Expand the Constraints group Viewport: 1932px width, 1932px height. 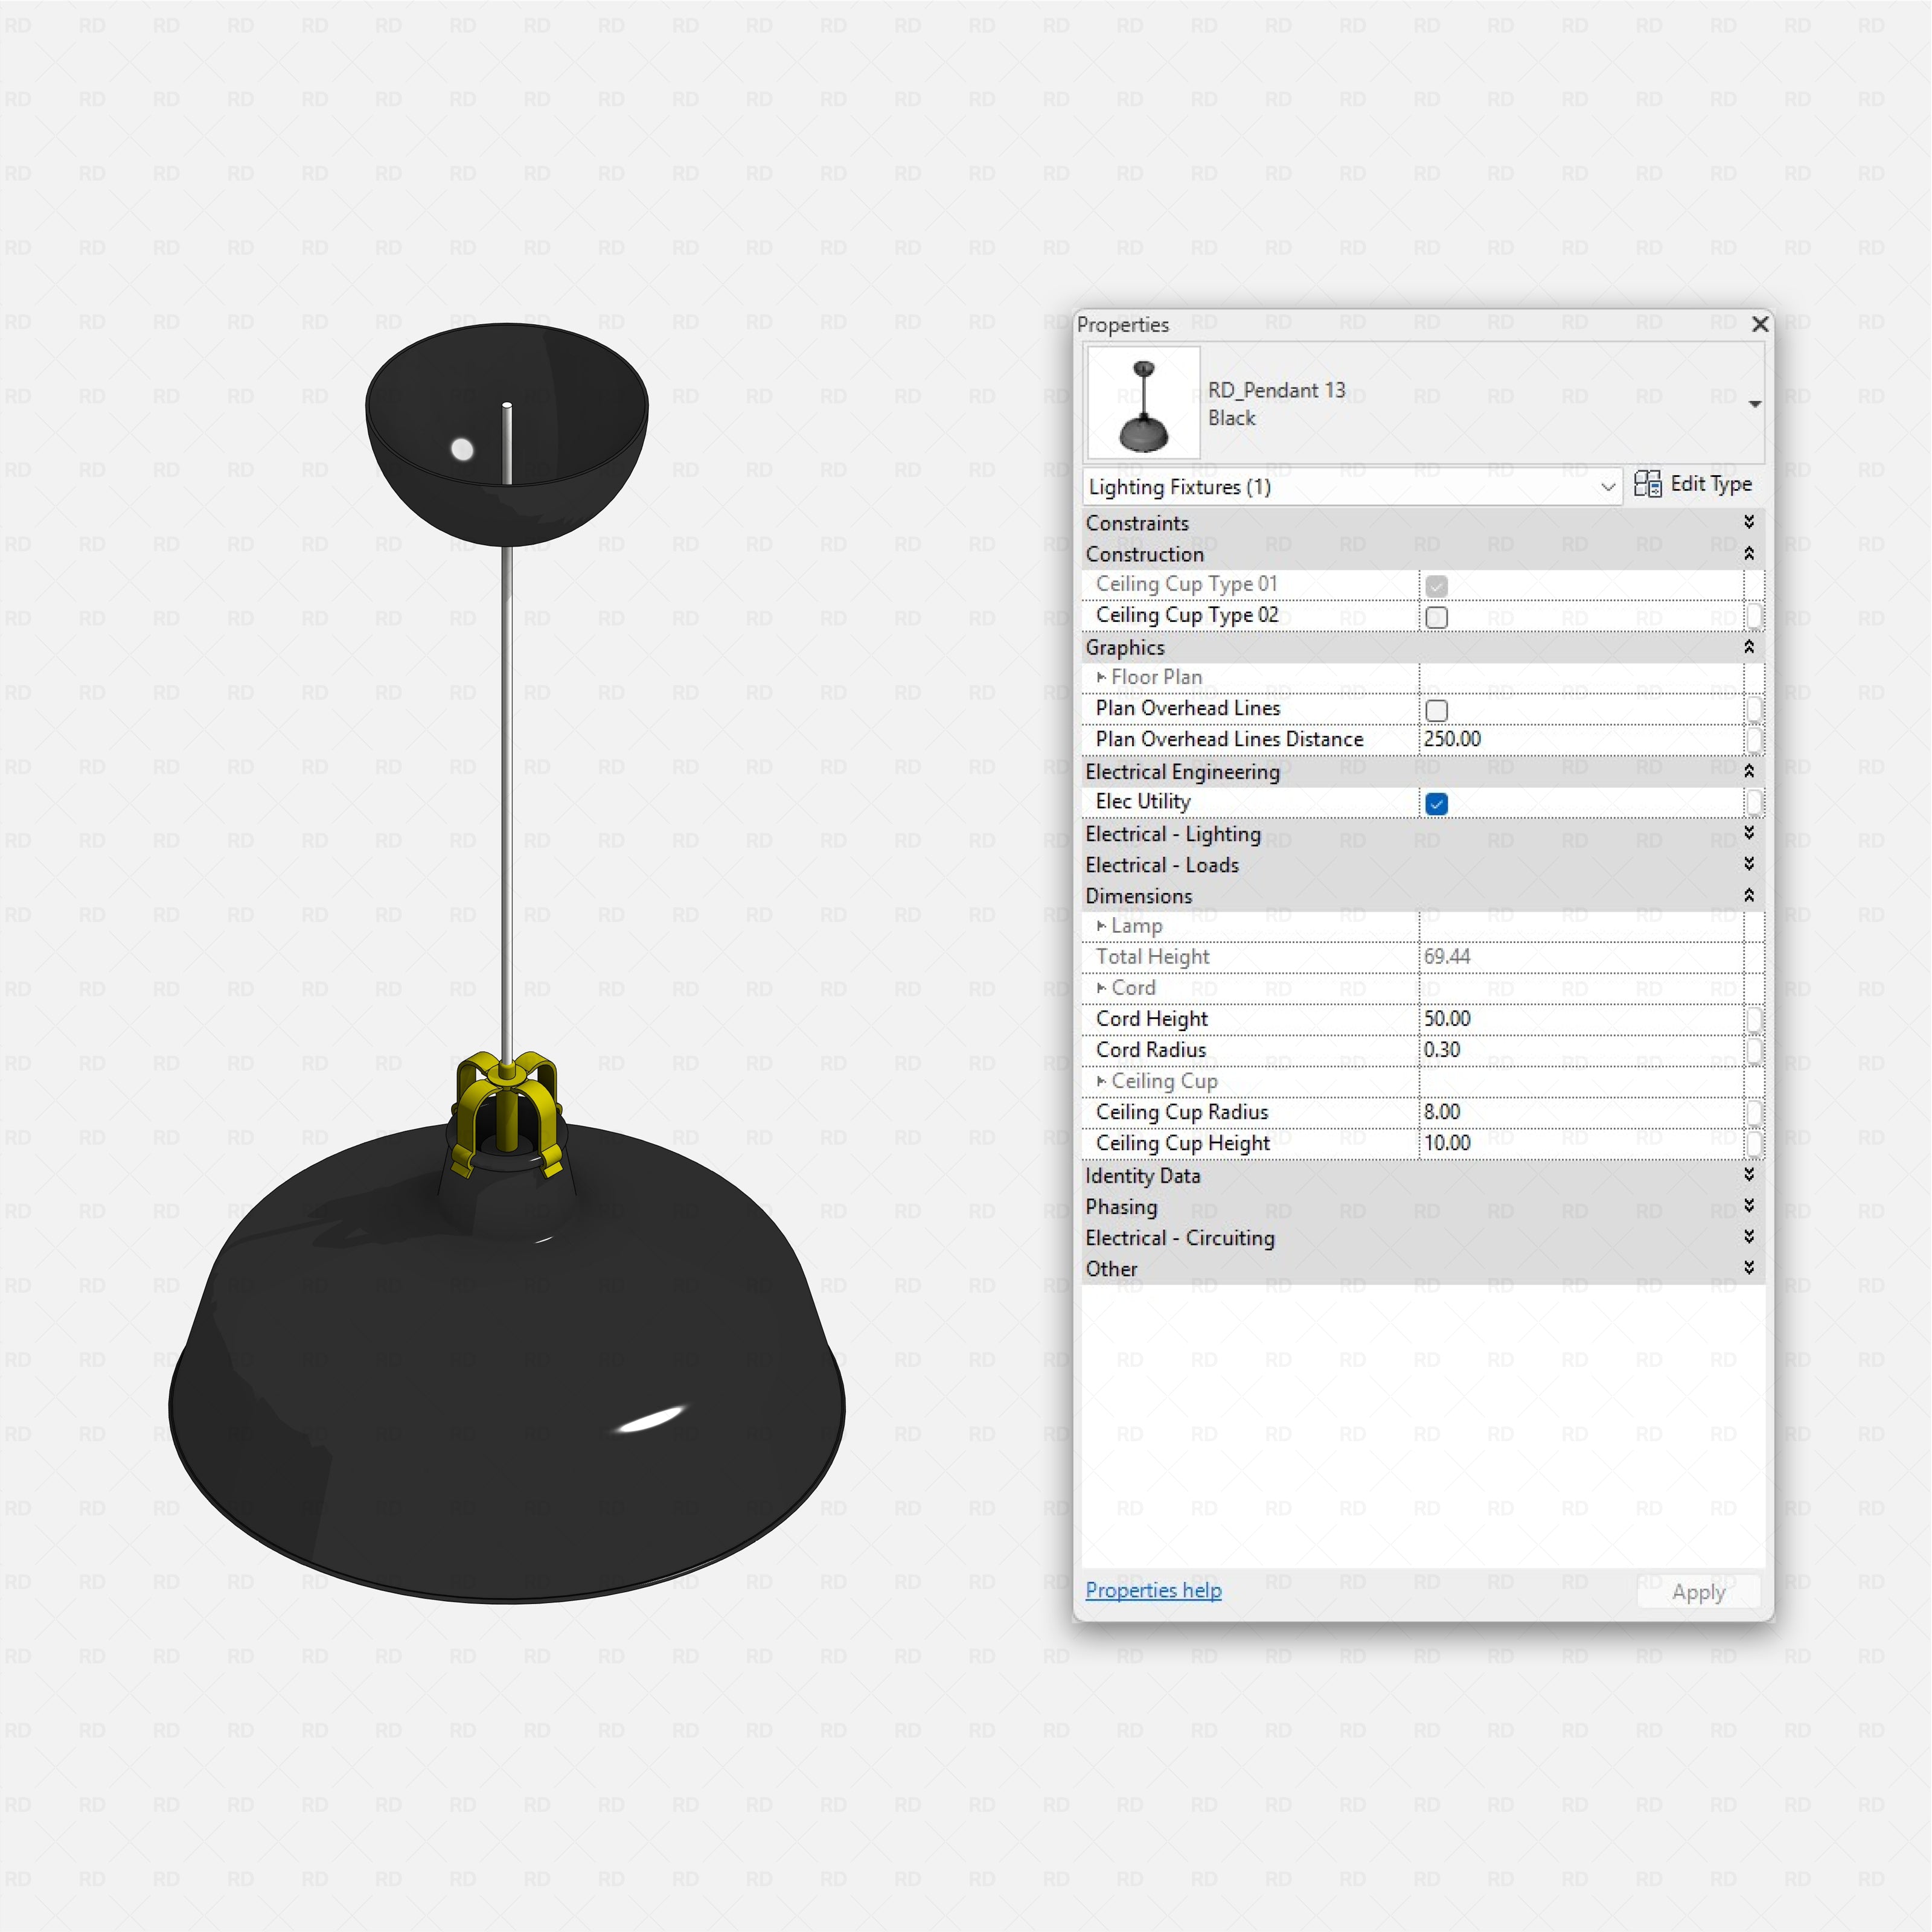1749,522
